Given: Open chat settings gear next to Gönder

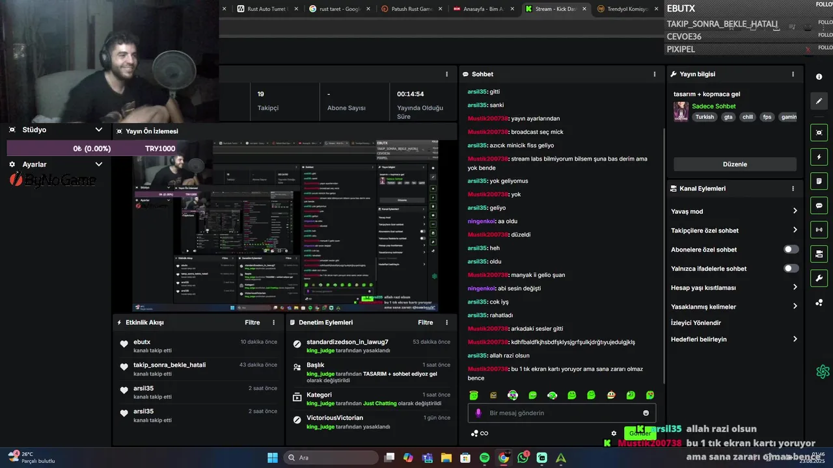Looking at the screenshot, I should coord(614,434).
